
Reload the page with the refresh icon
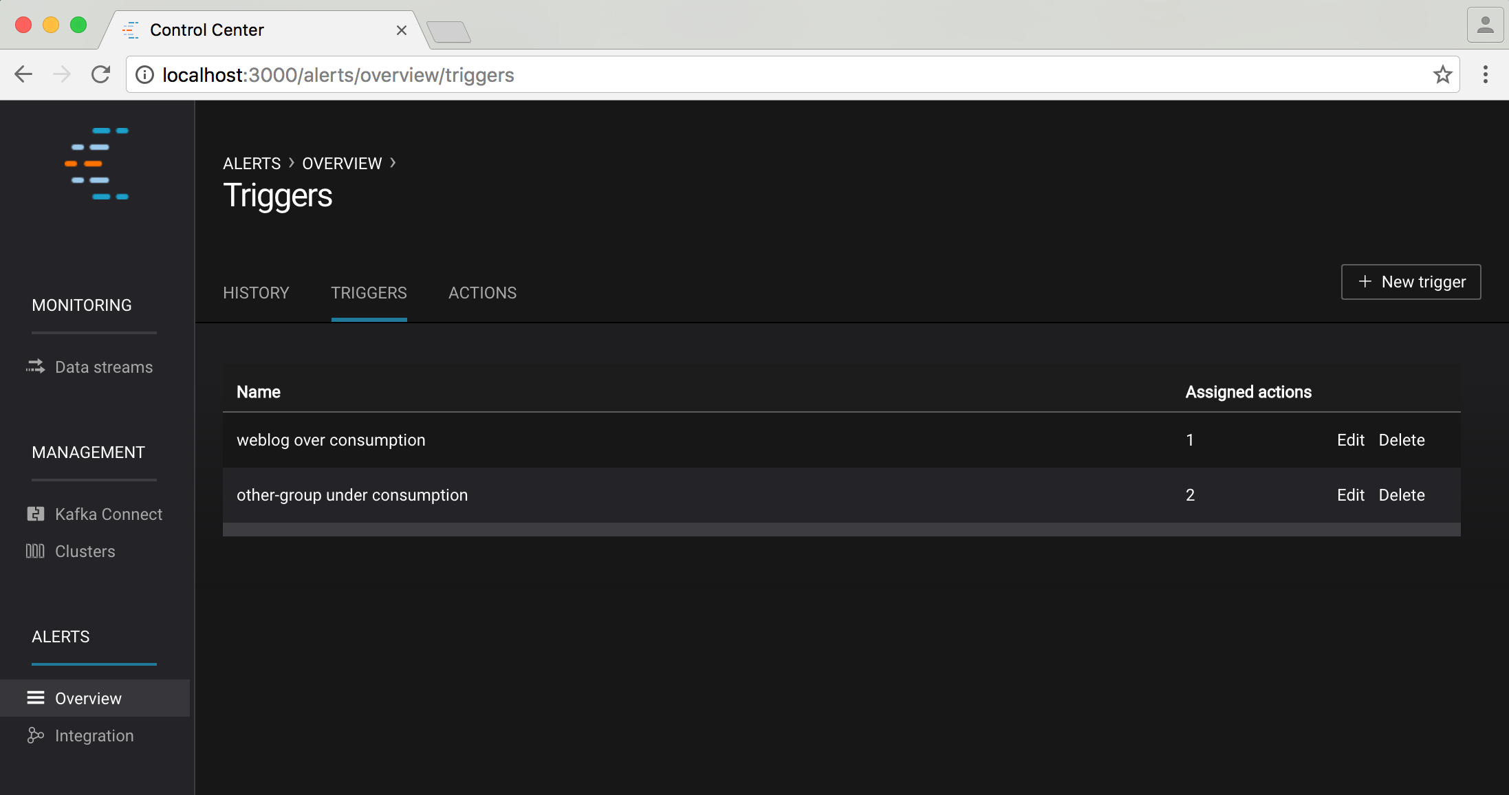tap(101, 74)
